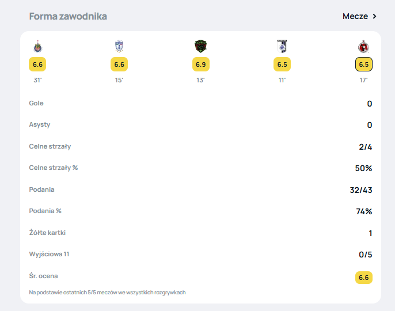395x311 pixels.
Task: Select the 6.9 rating badge
Action: tap(201, 65)
